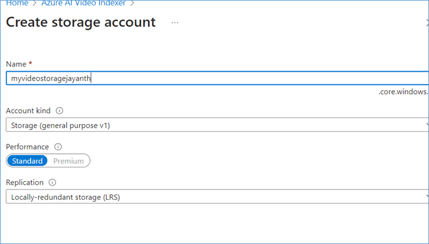Close the Create storage account pane
This screenshot has width=429, height=244.
click(x=427, y=23)
